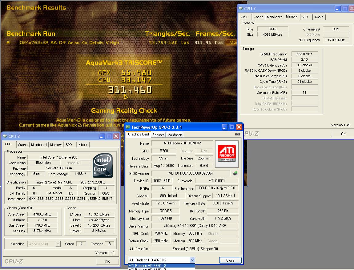Select highlighted ATI Radeon HD 4870 X2 list entry
Screen dimensions: 354x270
click(x=161, y=265)
